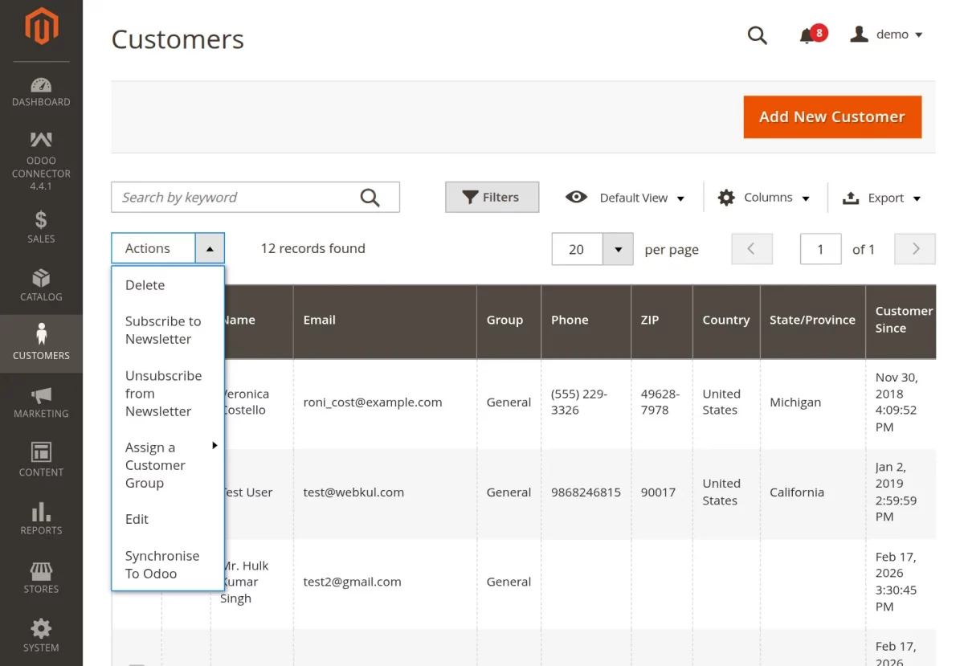
Task: Sort by the ZIP column header
Action: [662, 321]
